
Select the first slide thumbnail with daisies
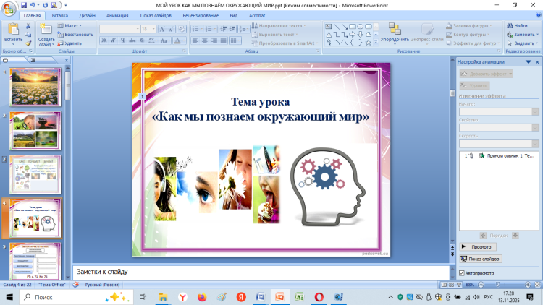(35, 88)
